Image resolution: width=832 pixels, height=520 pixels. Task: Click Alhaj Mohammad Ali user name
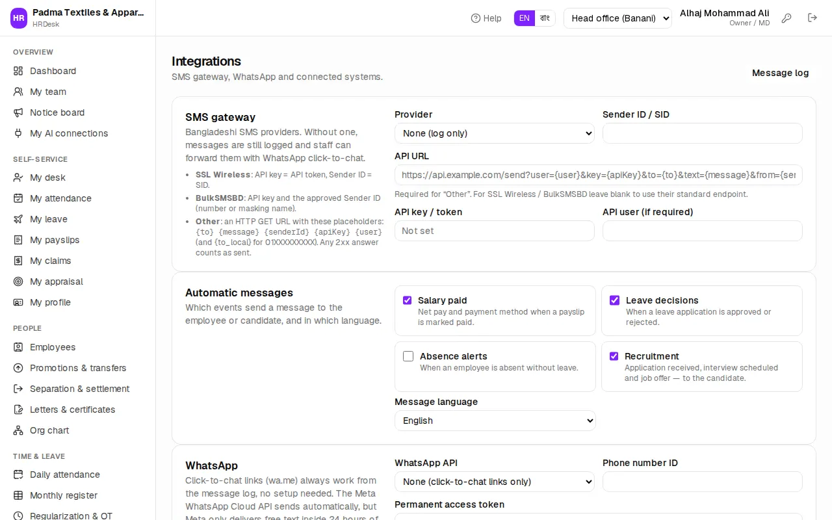pyautogui.click(x=725, y=13)
